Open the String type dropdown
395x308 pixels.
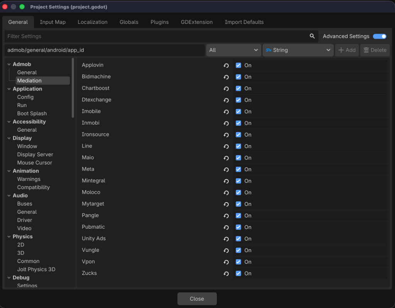[298, 50]
